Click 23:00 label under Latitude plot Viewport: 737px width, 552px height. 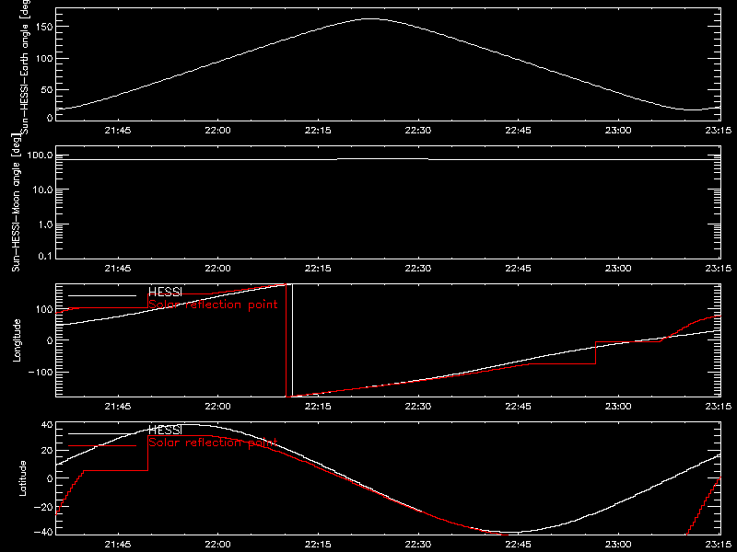(x=618, y=544)
